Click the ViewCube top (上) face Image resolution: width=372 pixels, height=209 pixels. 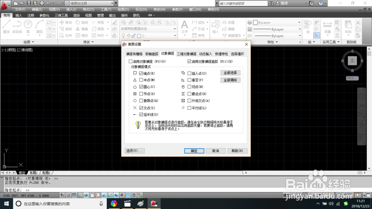(x=352, y=61)
